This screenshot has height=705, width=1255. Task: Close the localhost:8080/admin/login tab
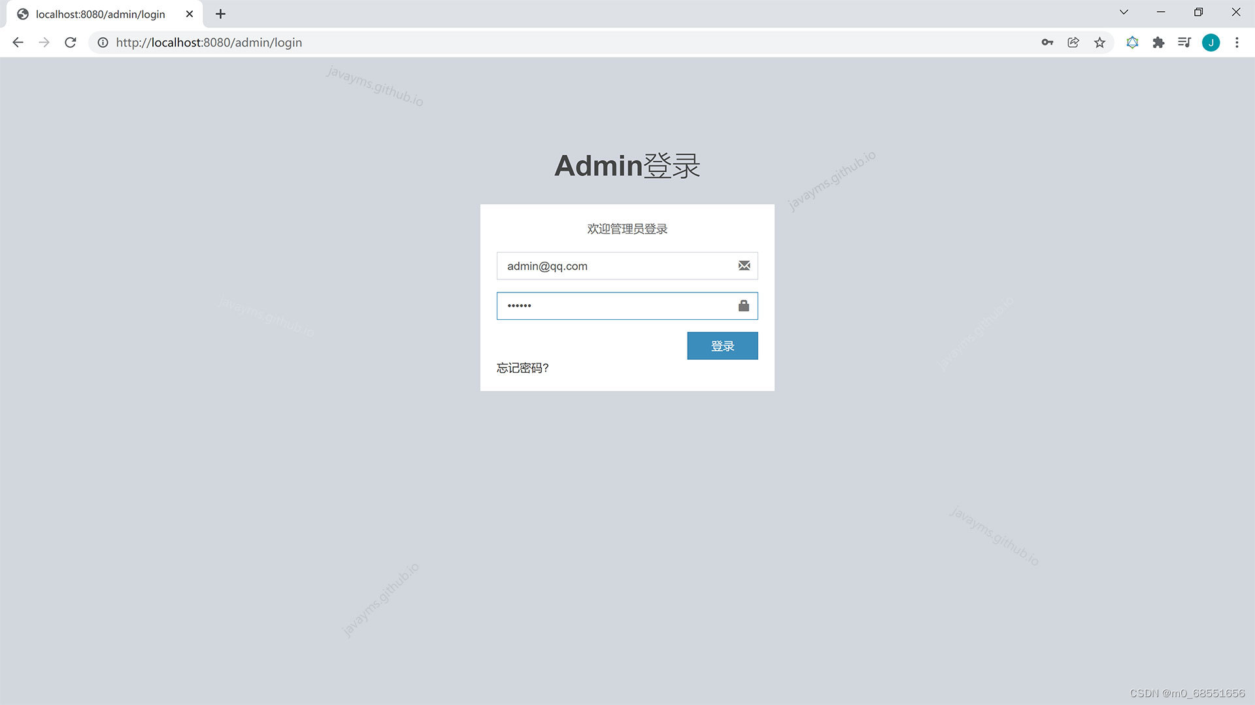tap(190, 14)
